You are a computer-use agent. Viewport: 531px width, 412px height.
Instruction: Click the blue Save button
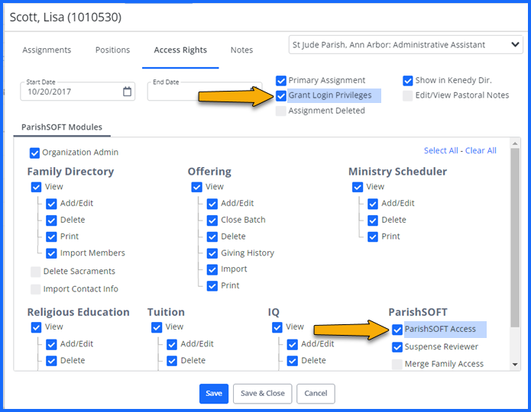tap(214, 394)
